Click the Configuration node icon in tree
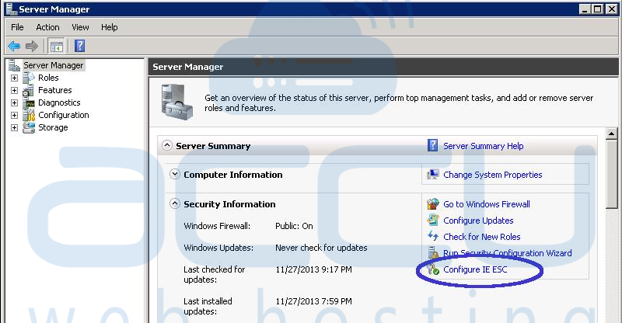This screenshot has height=323, width=622. (29, 115)
